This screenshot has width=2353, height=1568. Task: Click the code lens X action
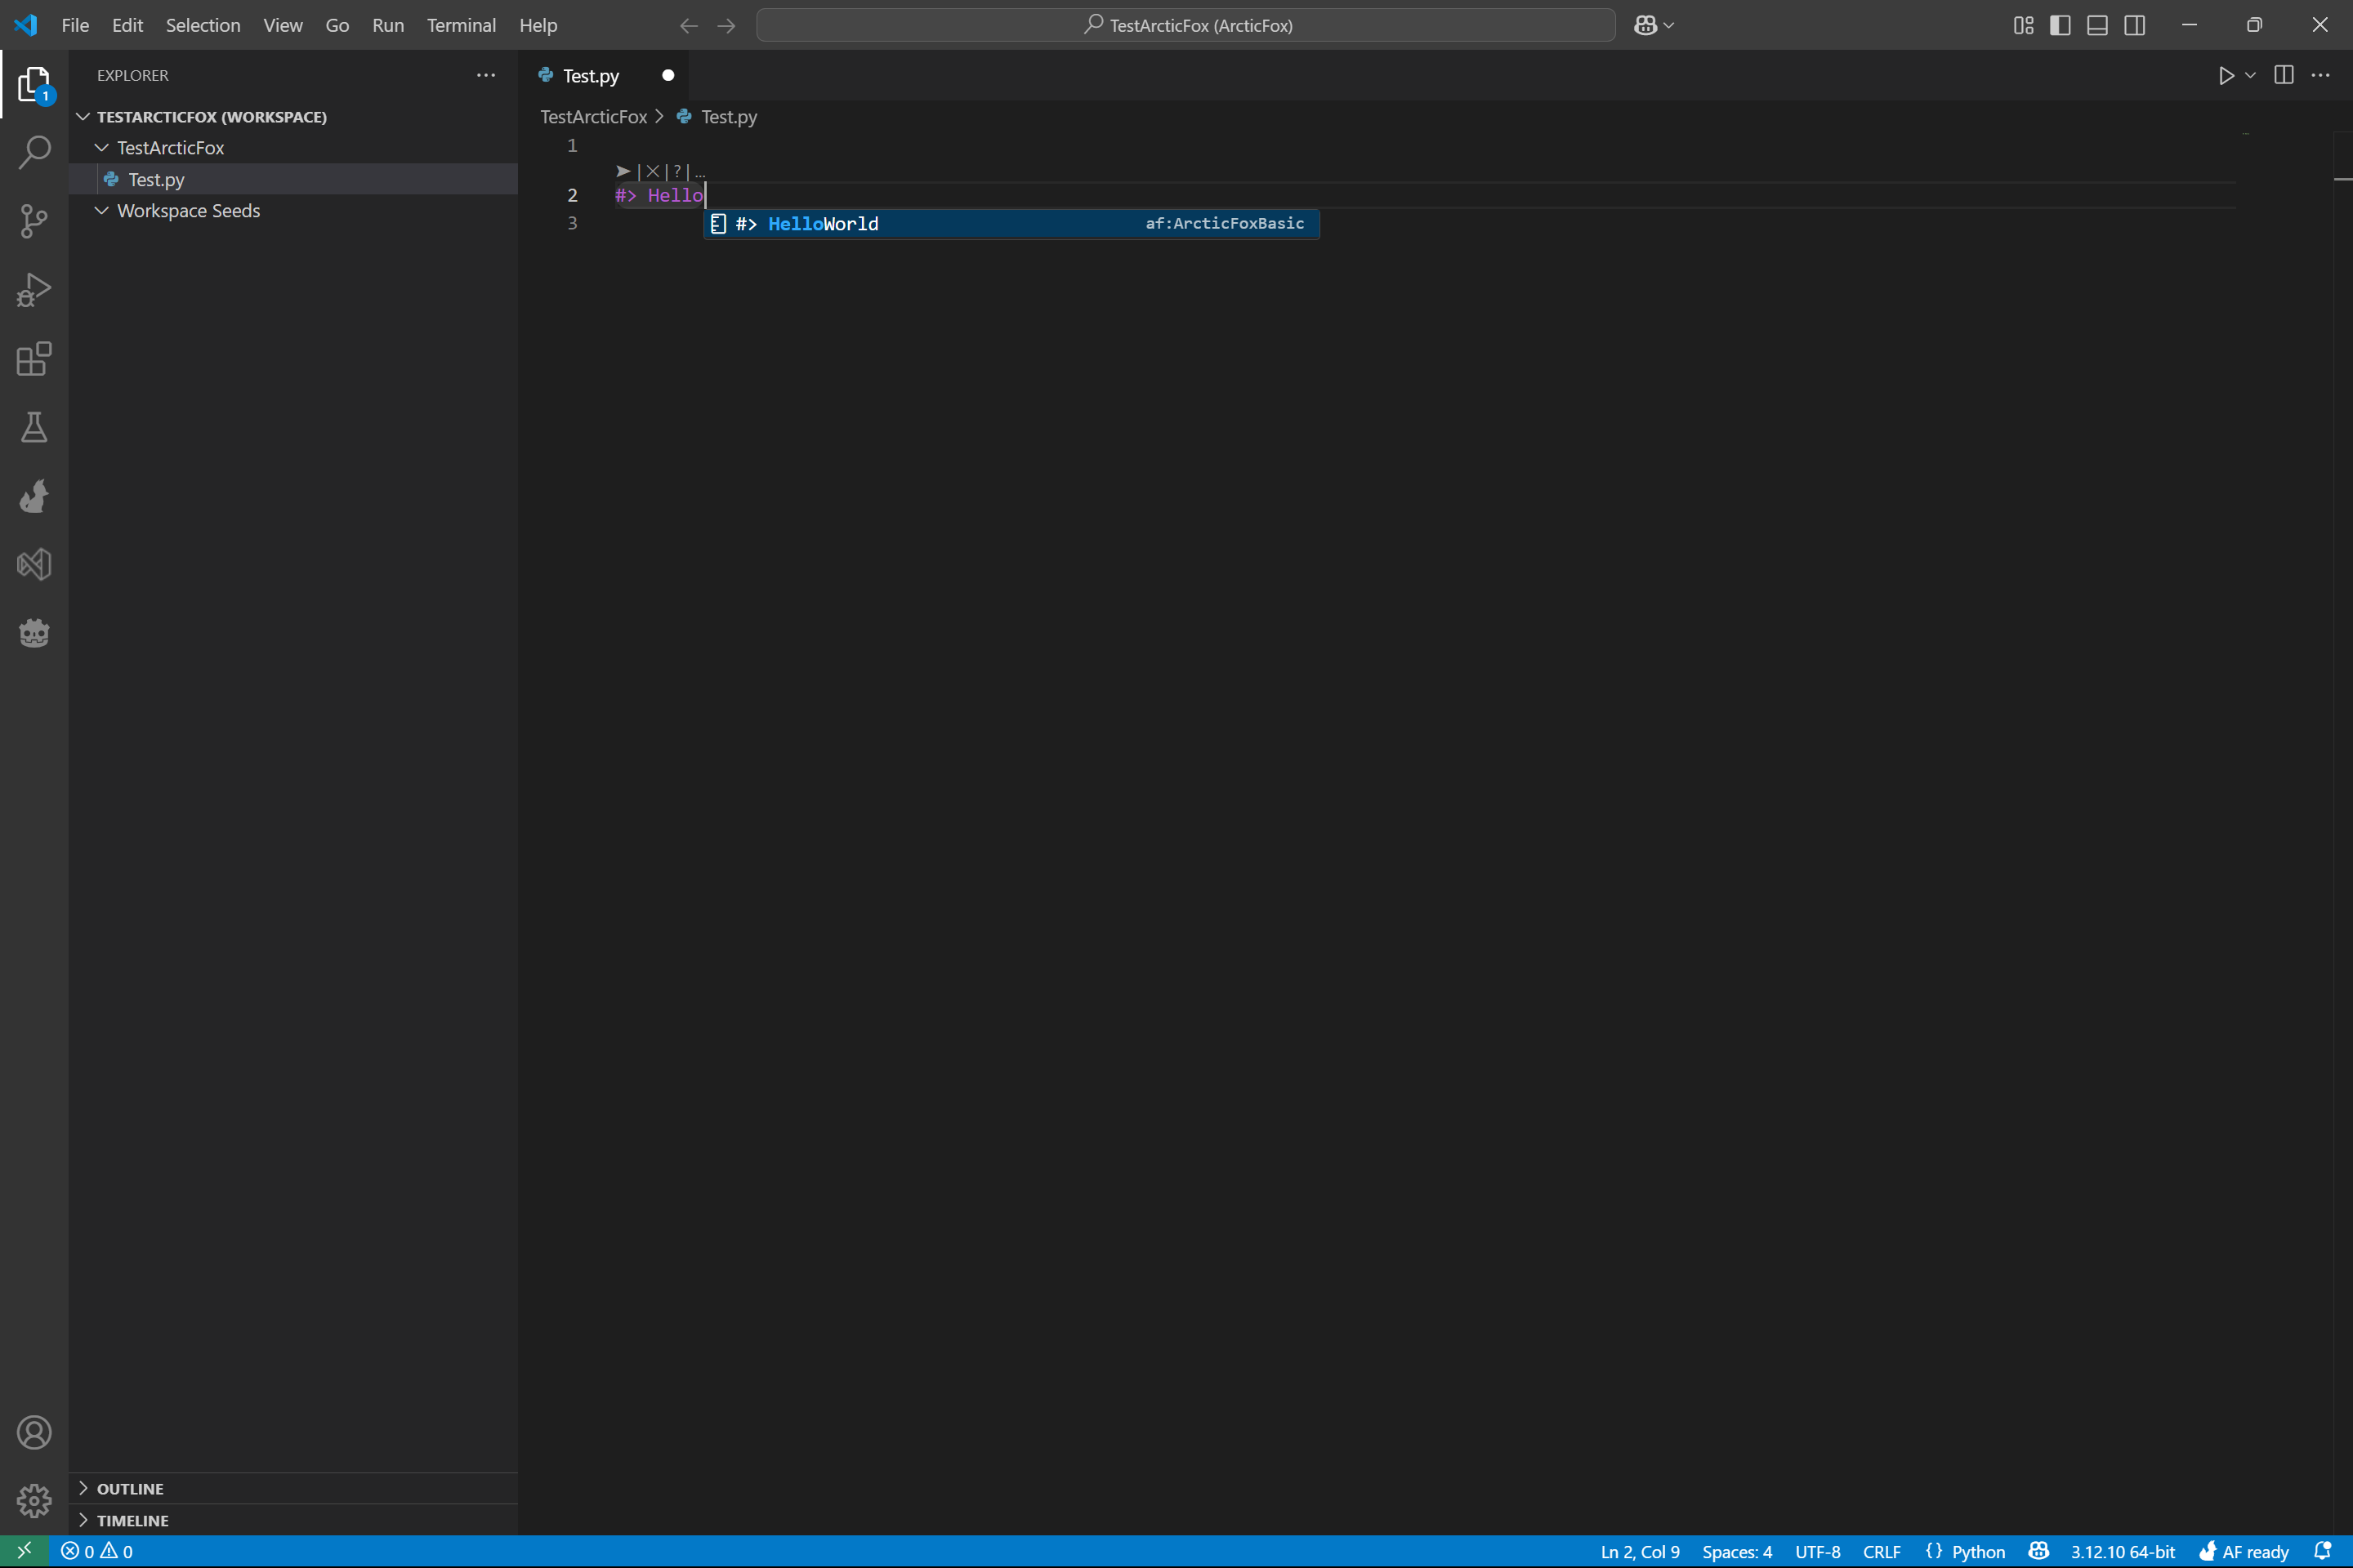pos(654,171)
